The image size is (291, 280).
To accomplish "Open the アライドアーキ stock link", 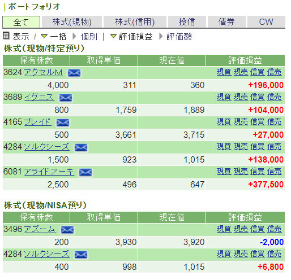I will click(x=49, y=172).
